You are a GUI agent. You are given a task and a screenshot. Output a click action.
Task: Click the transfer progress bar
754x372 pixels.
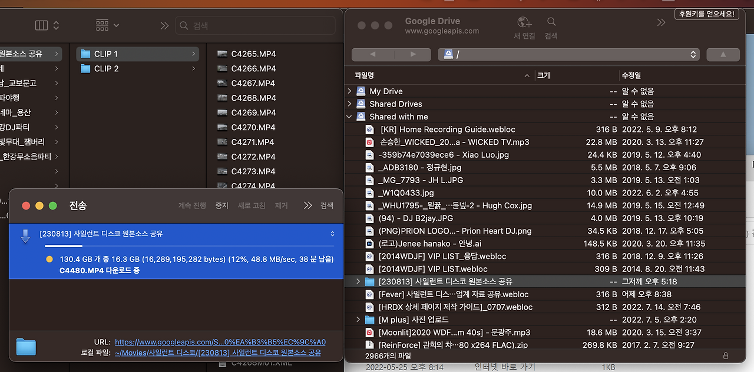click(x=189, y=246)
